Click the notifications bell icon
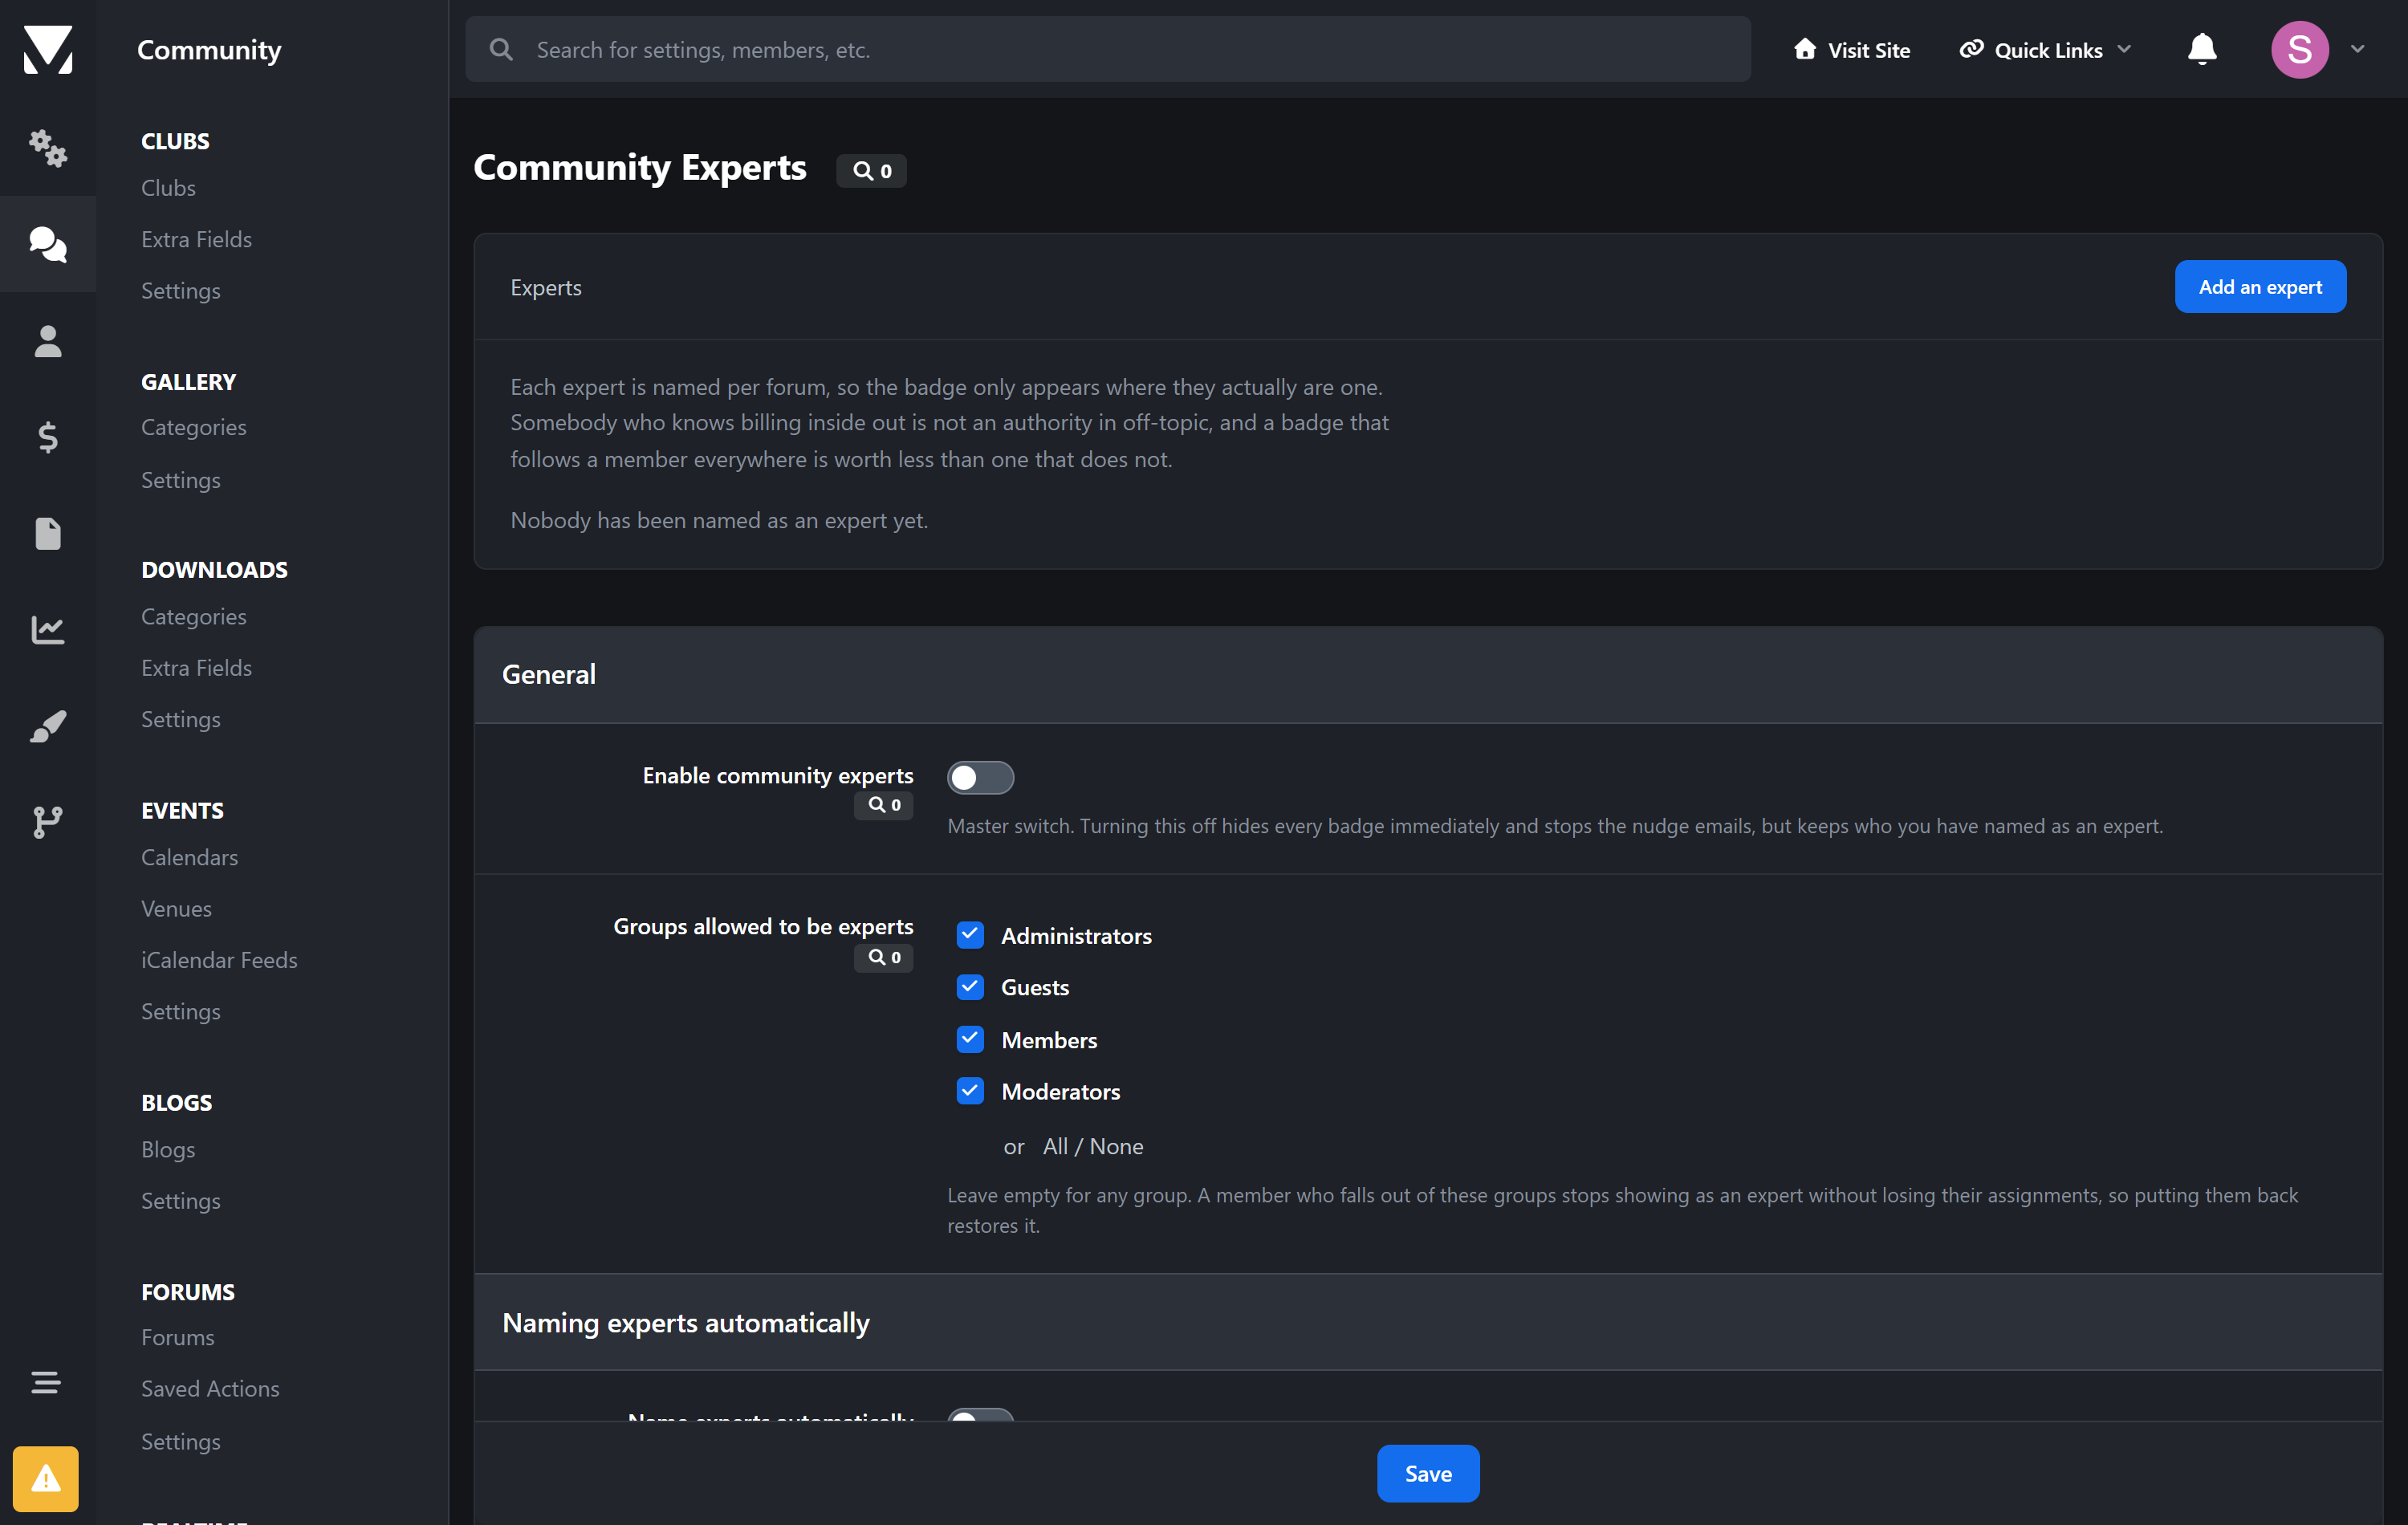The width and height of the screenshot is (2408, 1525). (x=2201, y=49)
